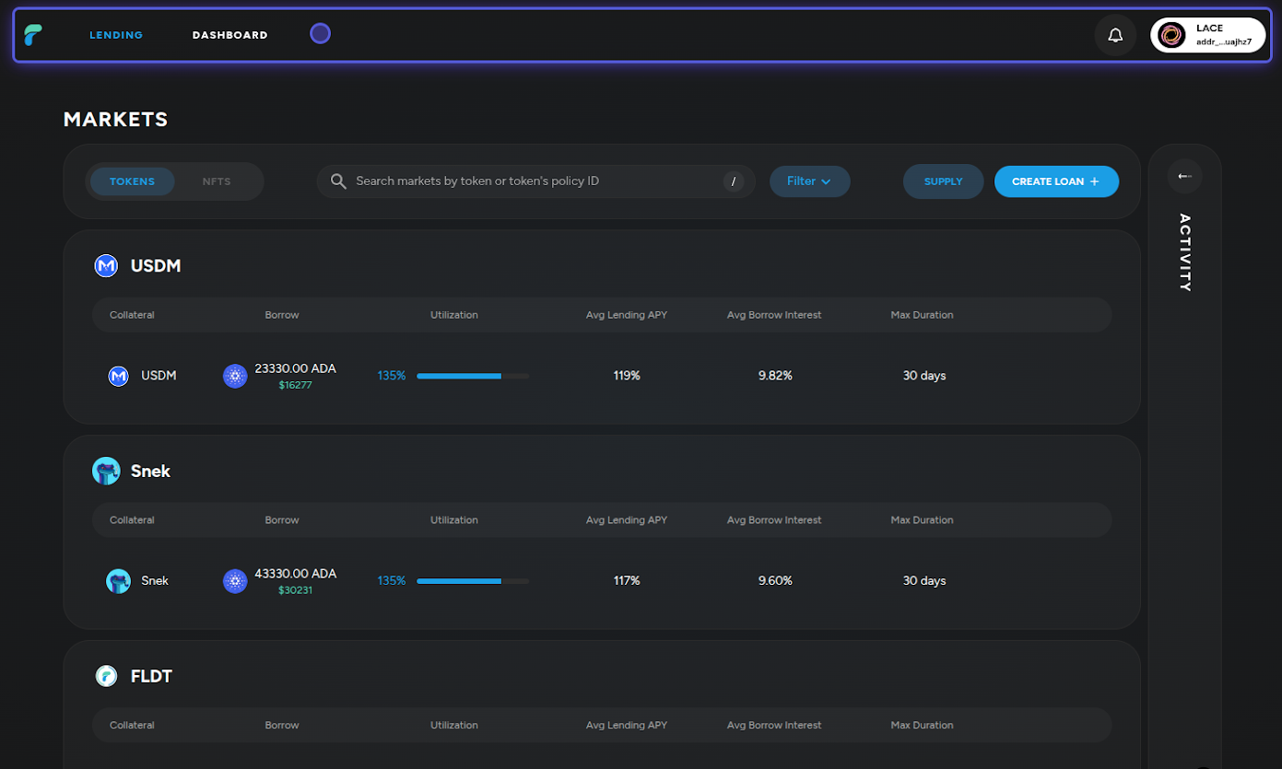
Task: Click the vertical Activity label
Action: (1185, 253)
